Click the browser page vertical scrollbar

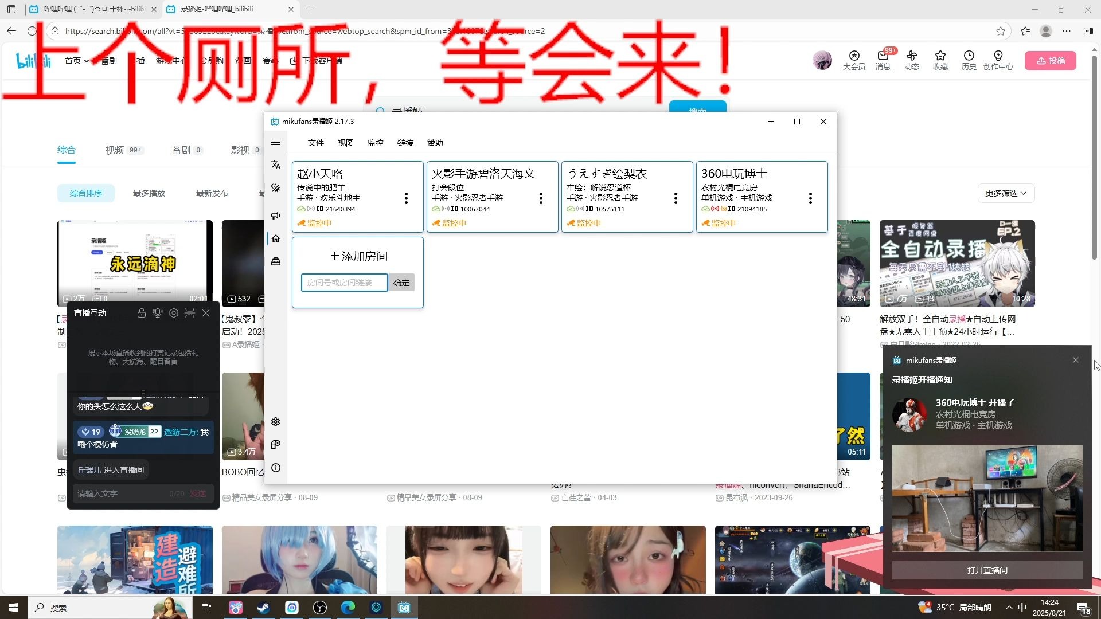1094,158
